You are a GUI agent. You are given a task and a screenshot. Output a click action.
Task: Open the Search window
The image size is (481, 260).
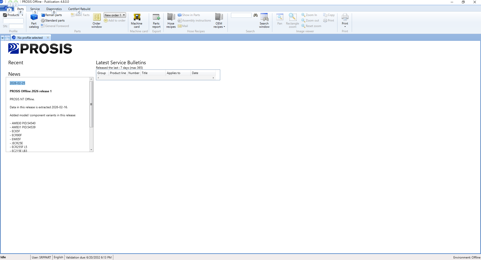click(264, 21)
